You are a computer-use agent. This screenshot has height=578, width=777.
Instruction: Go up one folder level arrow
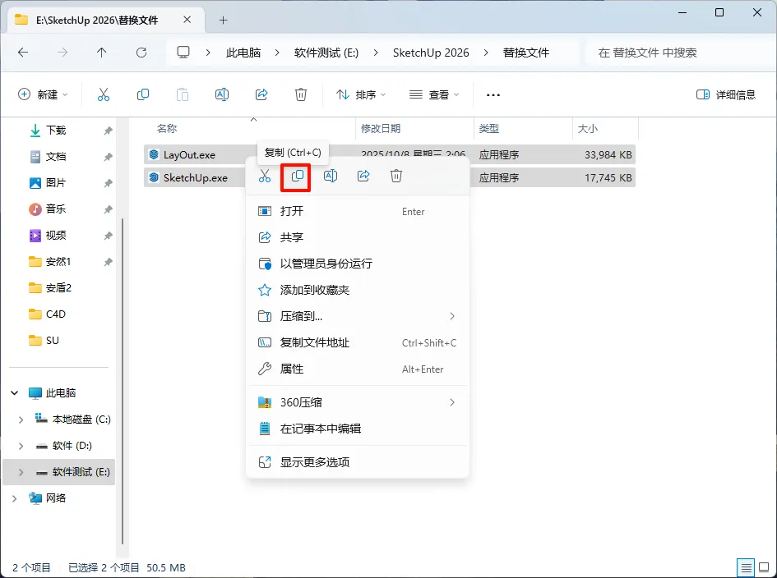click(102, 53)
